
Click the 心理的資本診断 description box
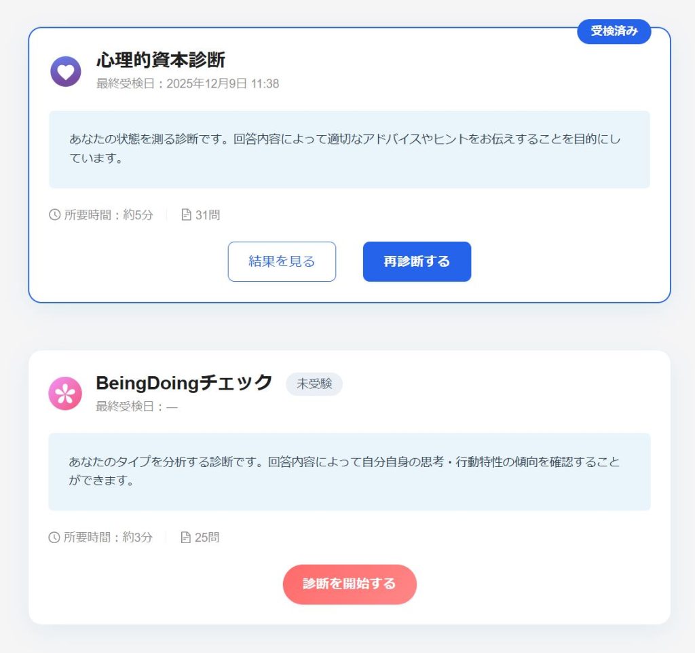point(350,149)
